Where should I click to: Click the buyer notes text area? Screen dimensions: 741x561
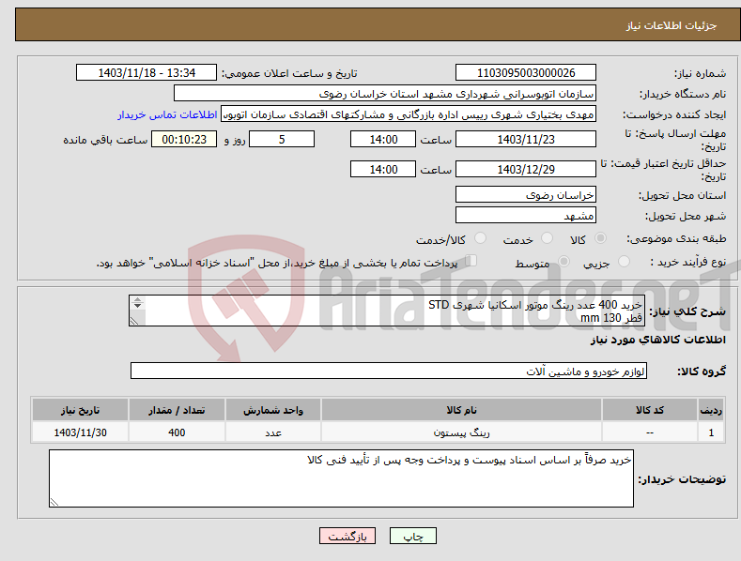pos(341,478)
